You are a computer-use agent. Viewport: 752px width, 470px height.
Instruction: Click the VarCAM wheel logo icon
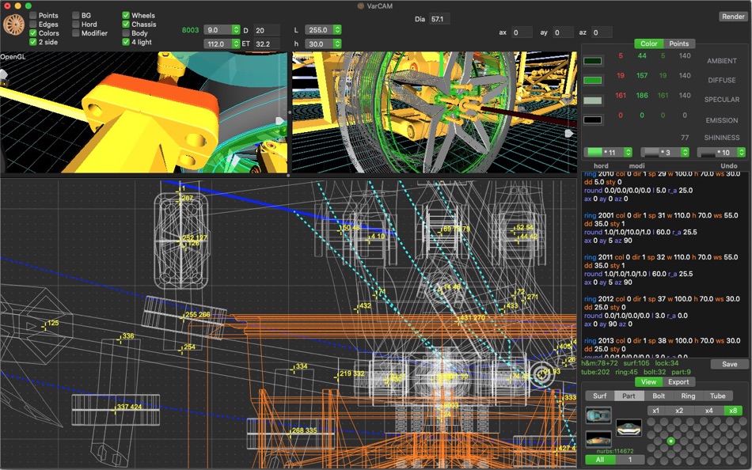13,25
